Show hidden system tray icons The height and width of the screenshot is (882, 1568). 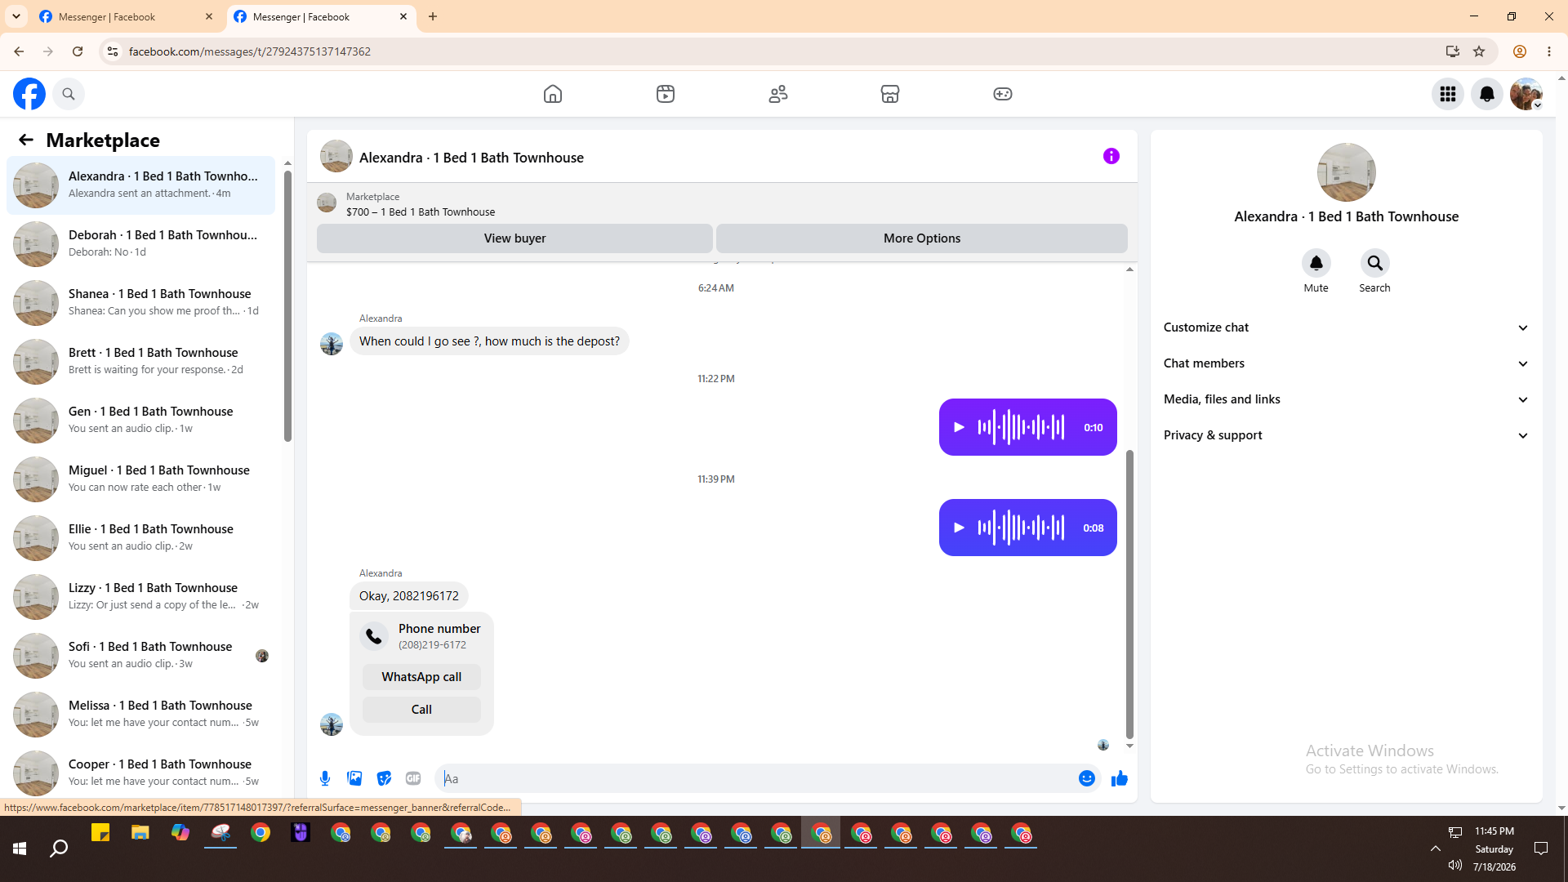pyautogui.click(x=1436, y=849)
